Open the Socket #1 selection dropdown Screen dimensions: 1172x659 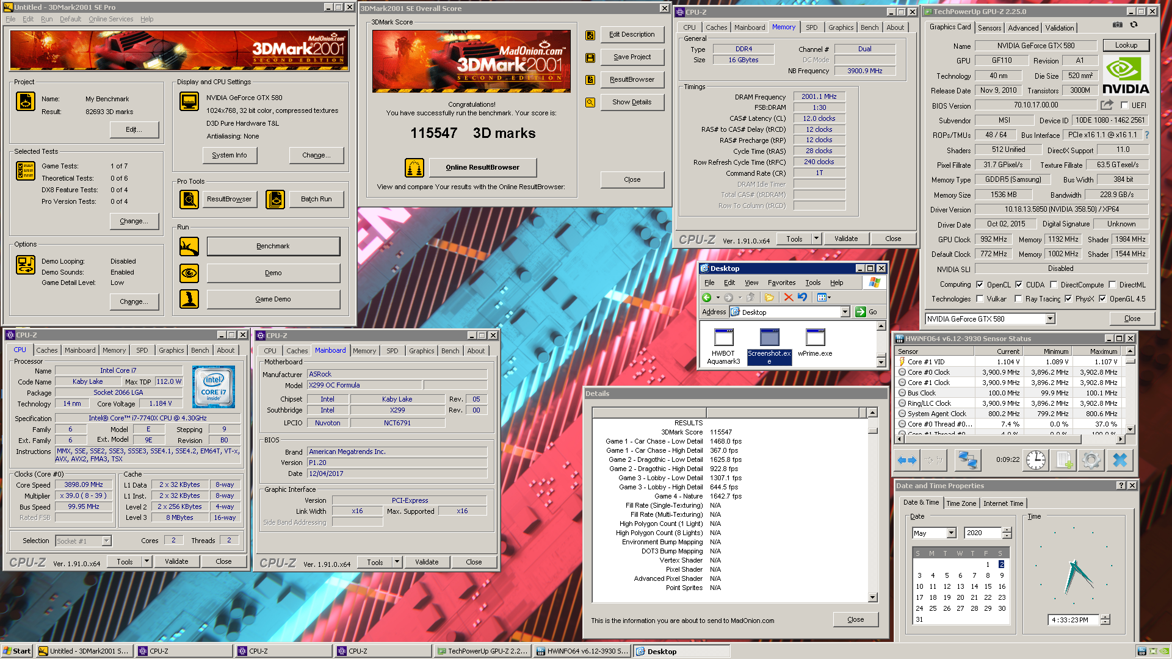point(107,541)
